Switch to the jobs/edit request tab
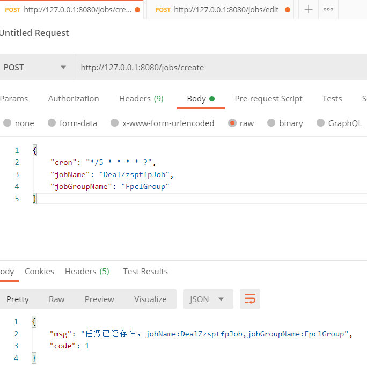Image resolution: width=367 pixels, height=366 pixels. (x=220, y=10)
